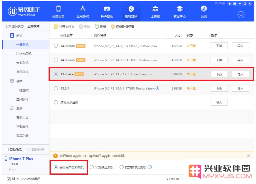Viewport: 256px width, 184px height.
Task: Click the 固件名称 column header
Action: (100, 35)
